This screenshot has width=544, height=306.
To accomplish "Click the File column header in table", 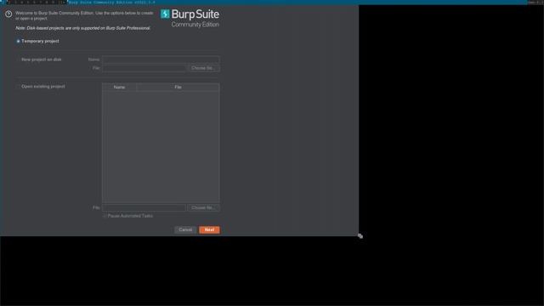I will tap(178, 87).
